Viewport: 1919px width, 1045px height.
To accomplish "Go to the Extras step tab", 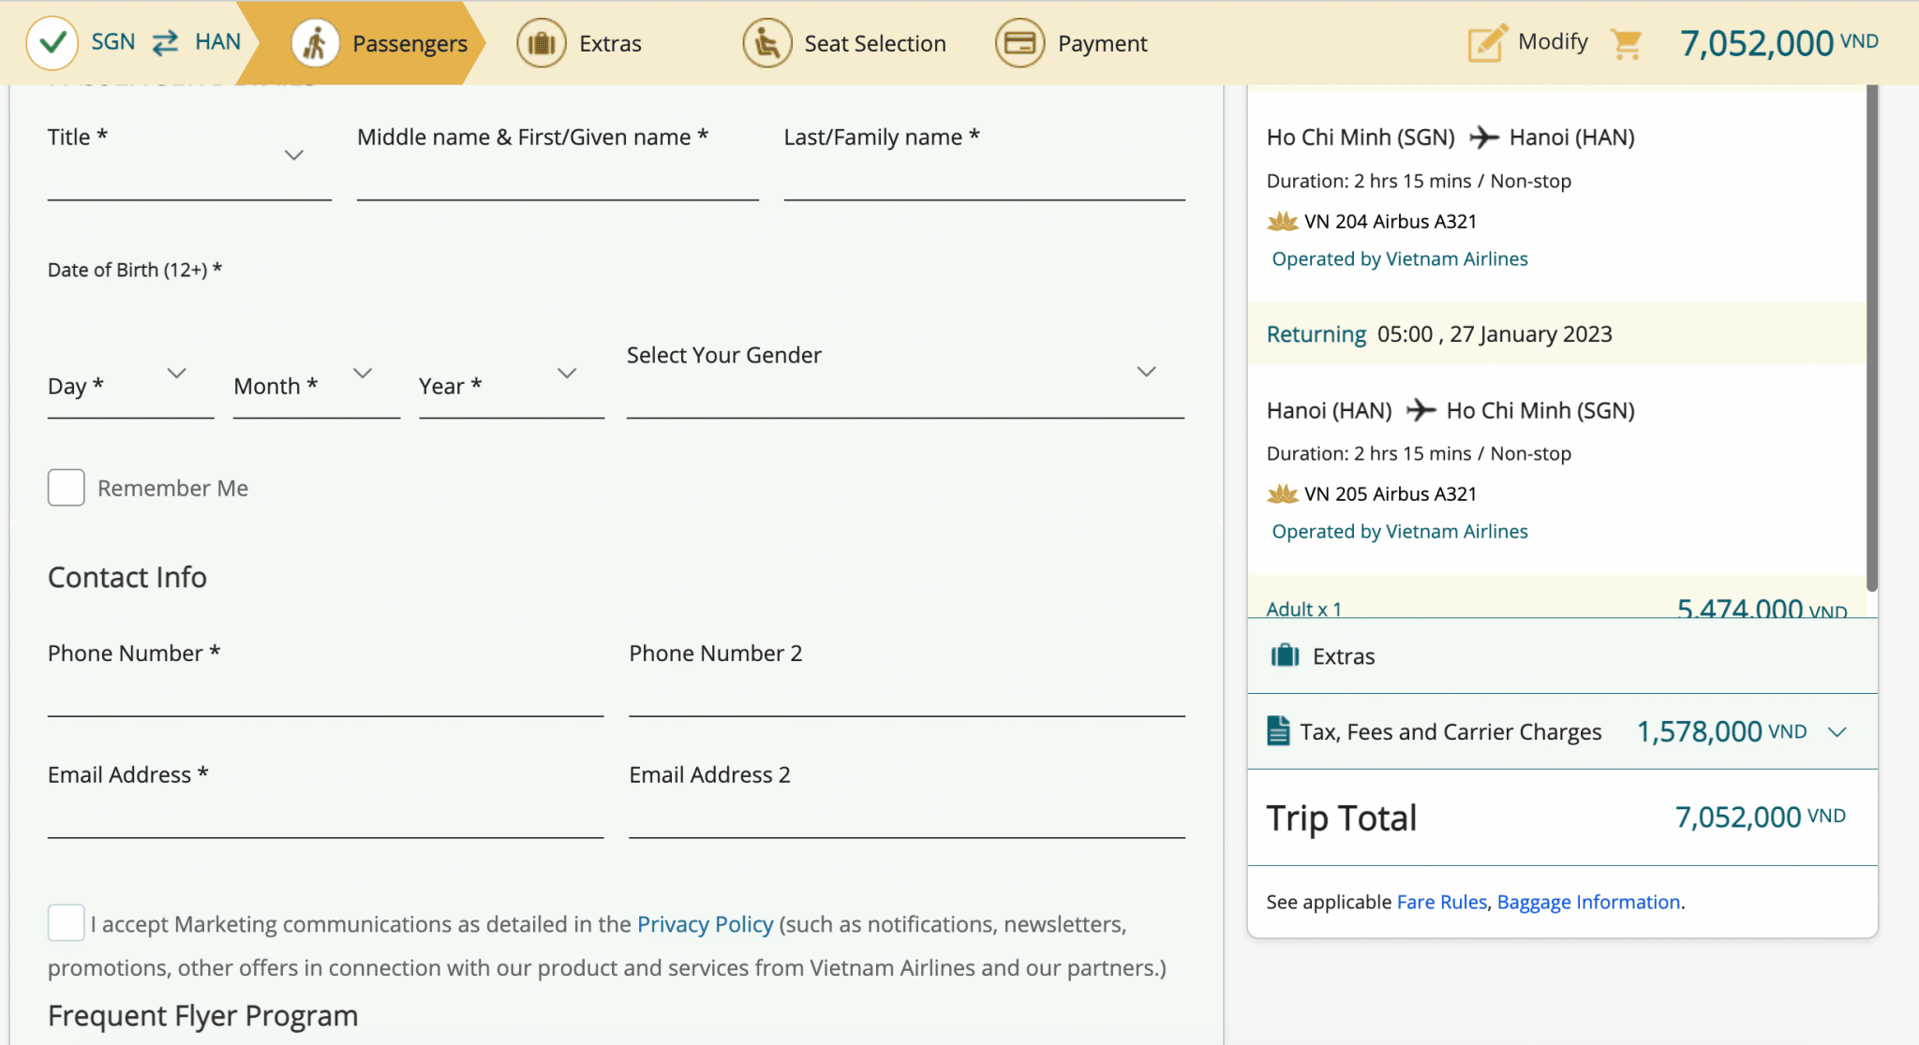I will 579,43.
